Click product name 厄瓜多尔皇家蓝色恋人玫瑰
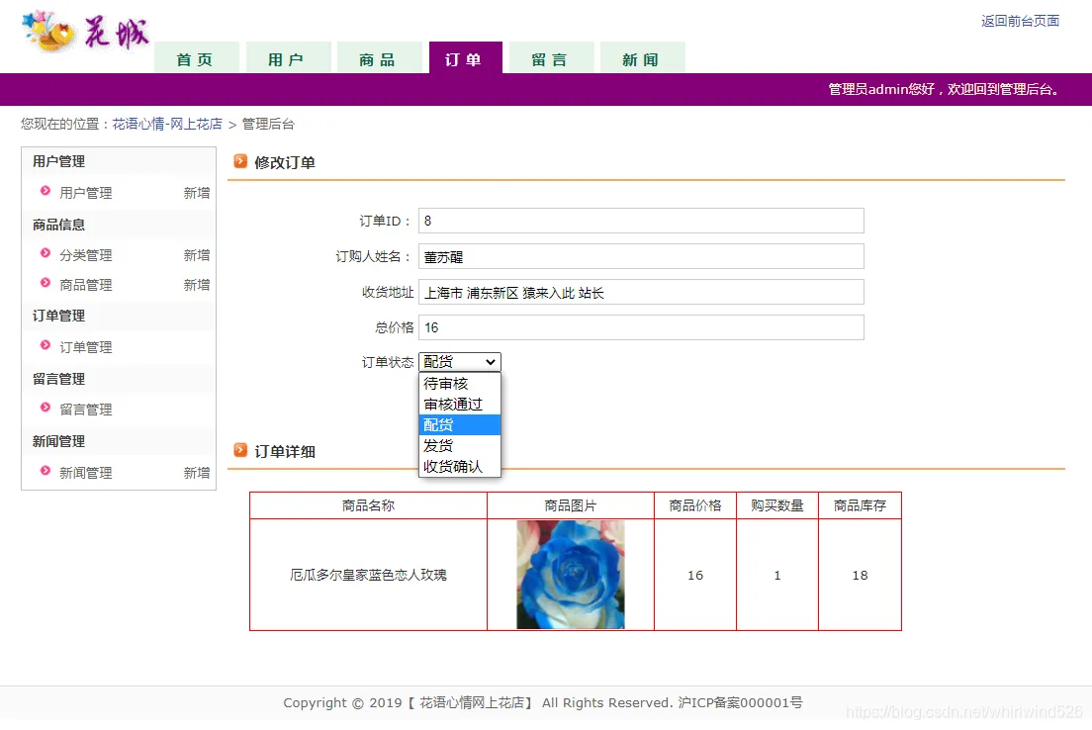 (x=368, y=575)
